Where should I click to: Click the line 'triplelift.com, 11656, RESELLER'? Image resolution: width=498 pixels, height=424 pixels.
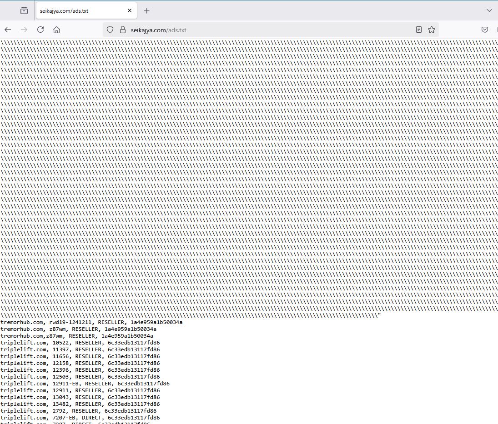[x=80, y=356]
